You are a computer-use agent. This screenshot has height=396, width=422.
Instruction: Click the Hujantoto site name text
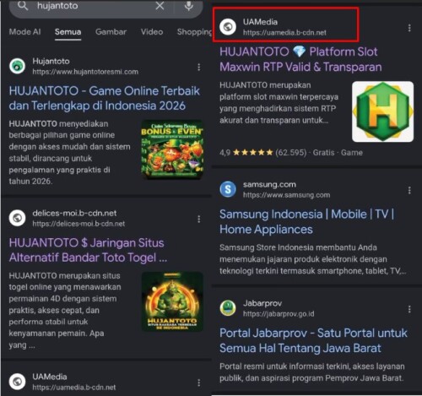coord(51,62)
